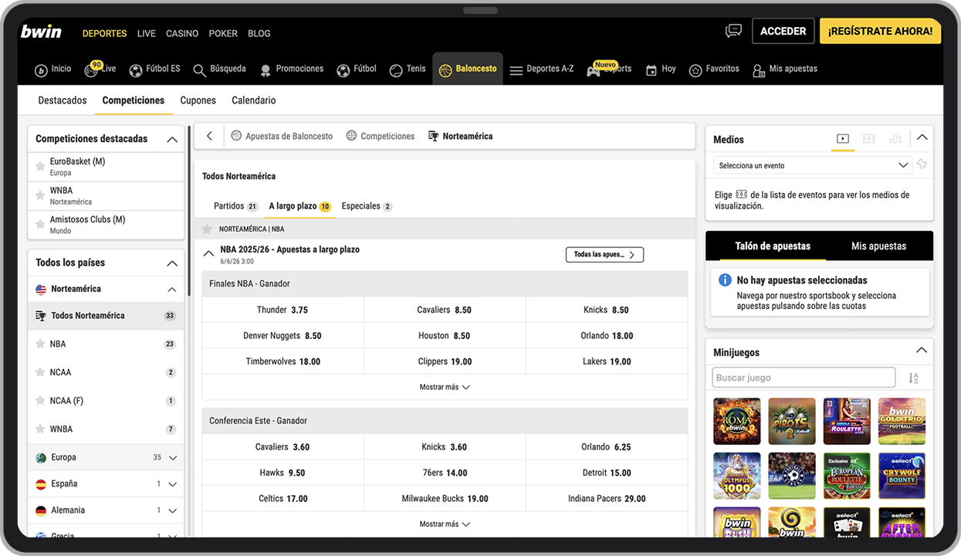
Task: Show more under Finales NBA - Ganador
Action: coord(445,387)
